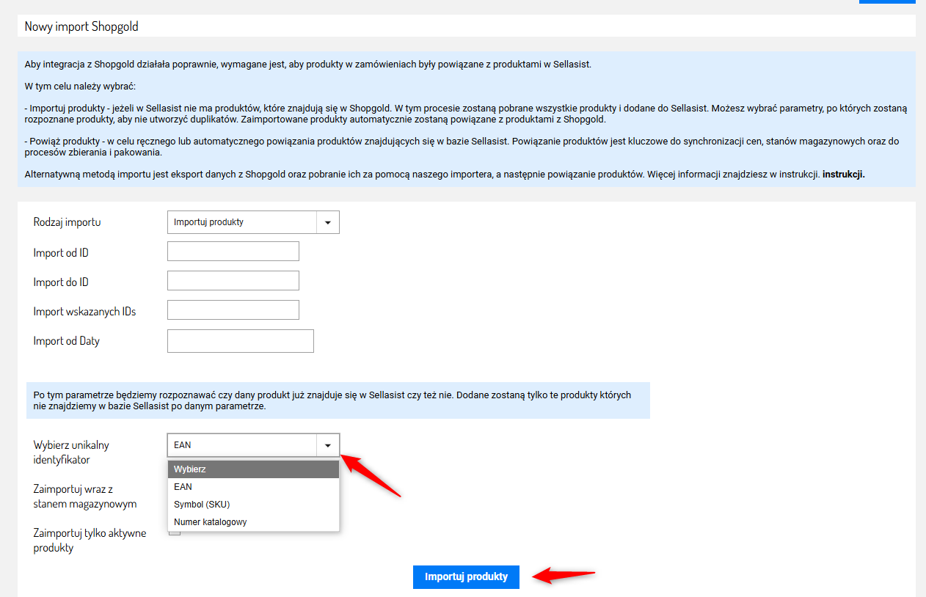This screenshot has height=597, width=926.
Task: Open the Rodzaj importu dropdown
Action: [x=253, y=222]
